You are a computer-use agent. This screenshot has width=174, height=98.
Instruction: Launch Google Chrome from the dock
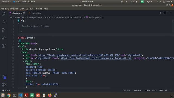(x=9, y=95)
